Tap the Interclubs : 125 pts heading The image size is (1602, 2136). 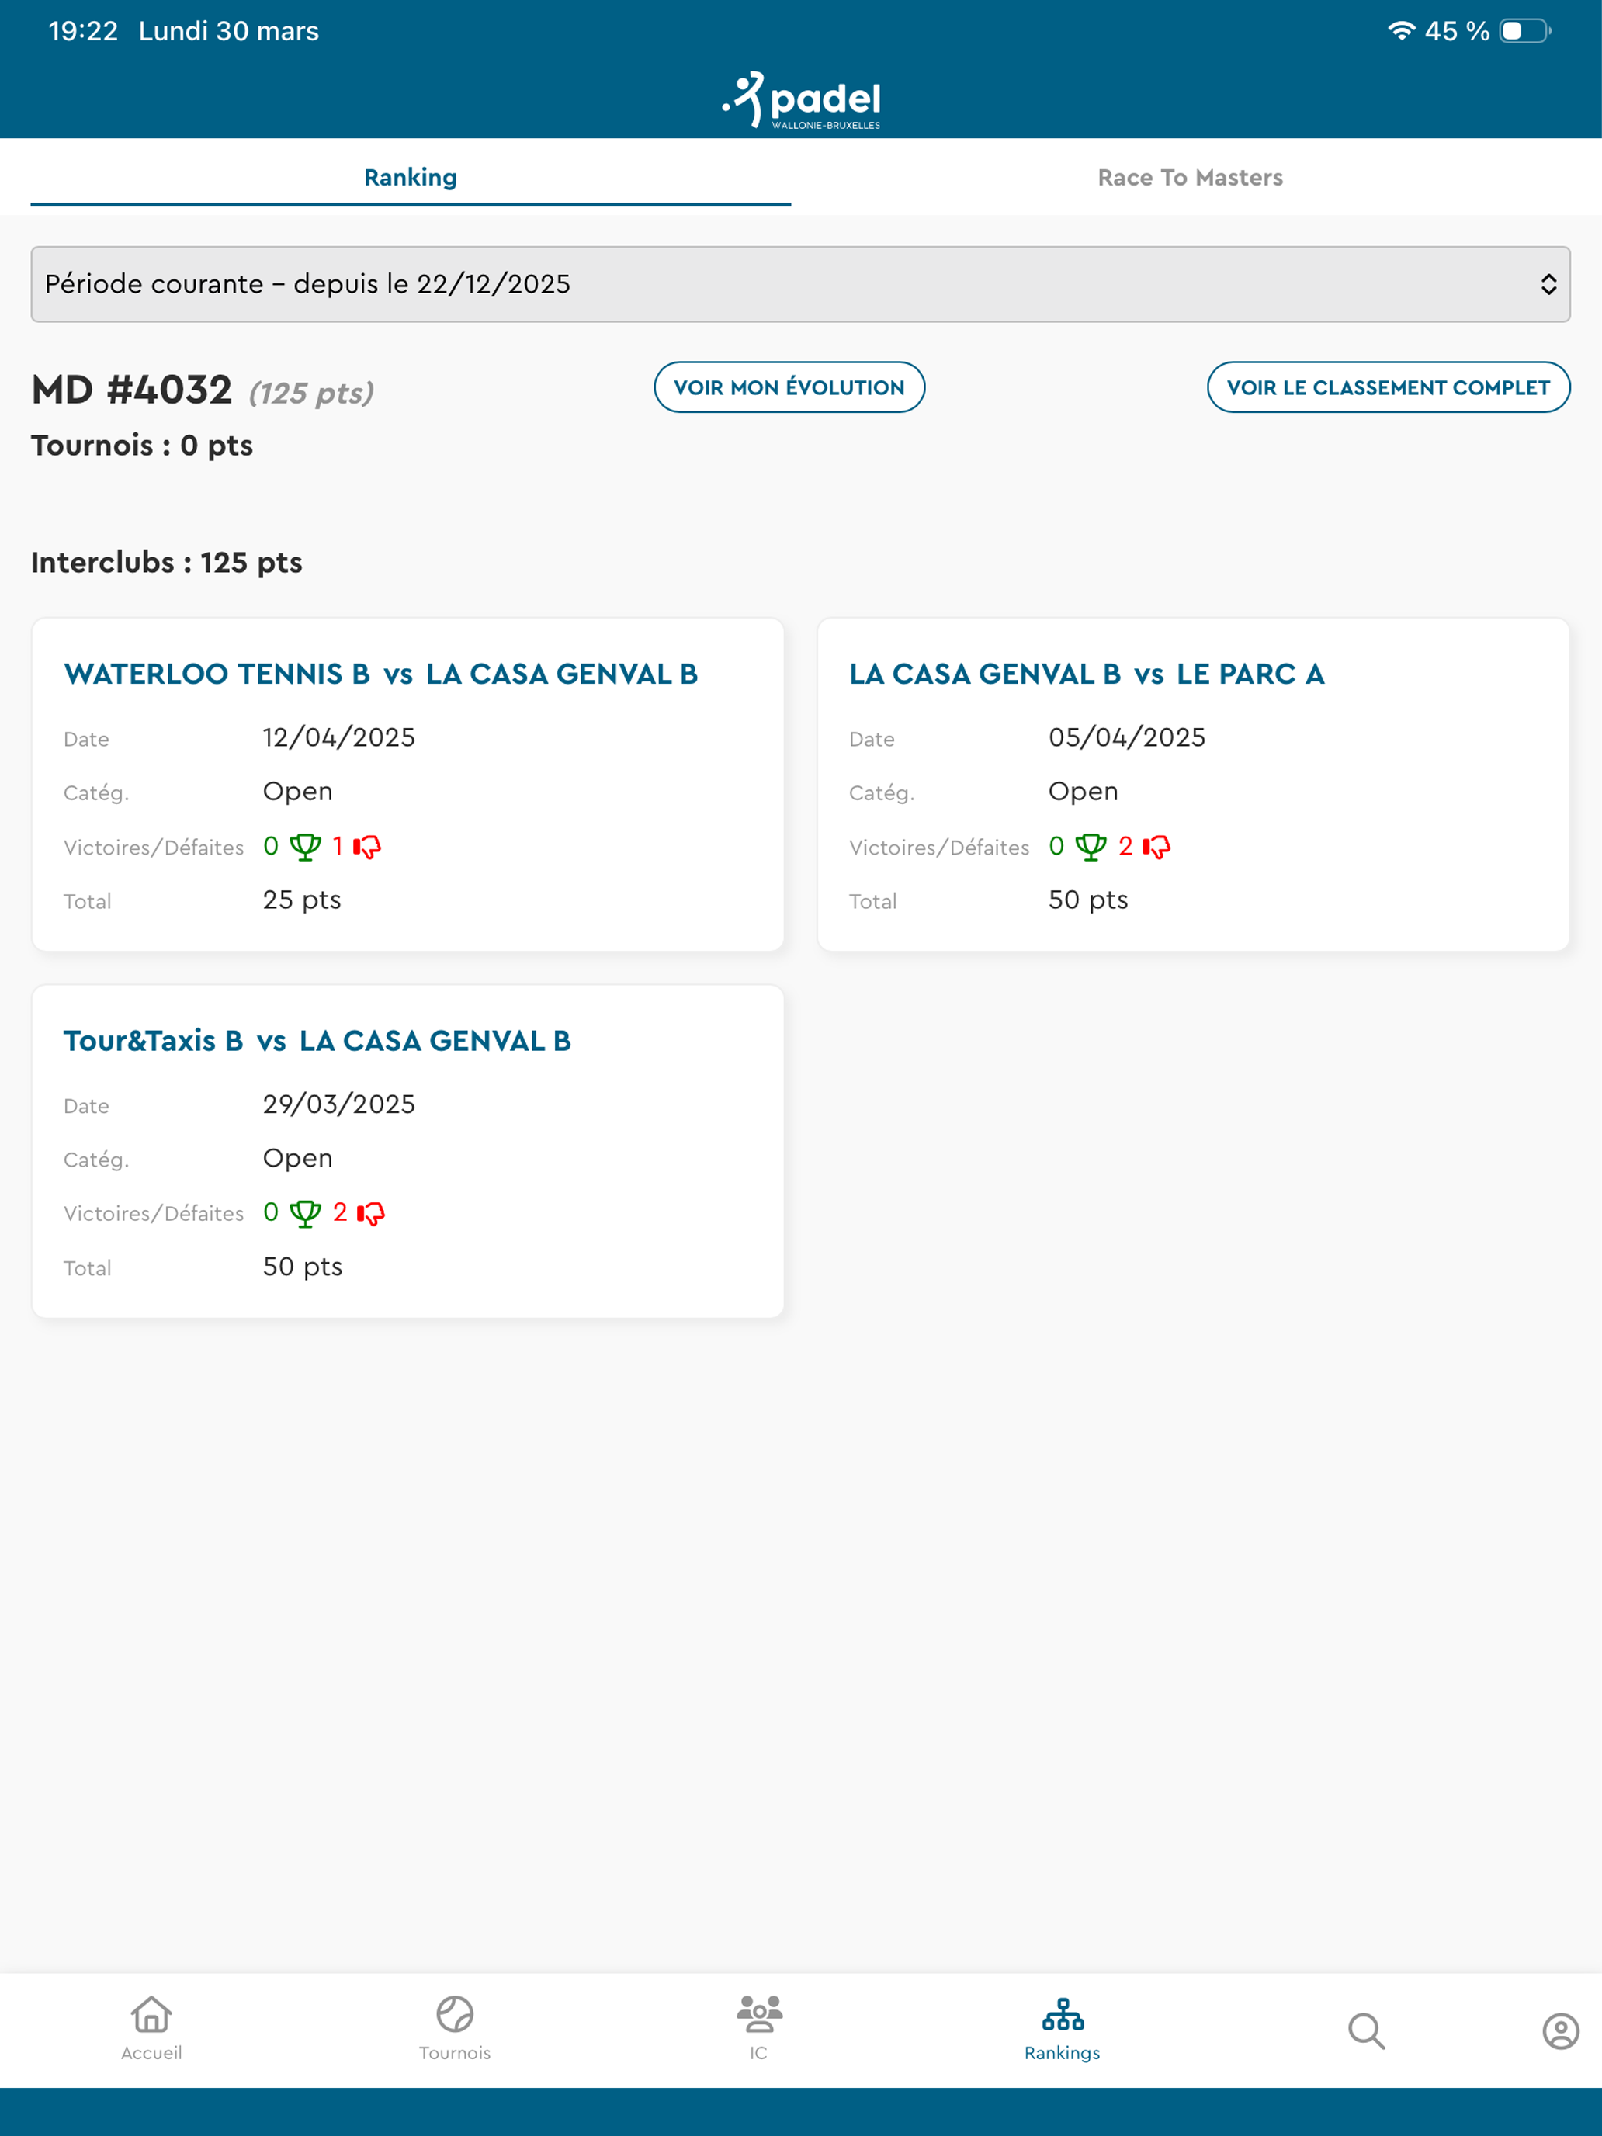pyautogui.click(x=167, y=562)
